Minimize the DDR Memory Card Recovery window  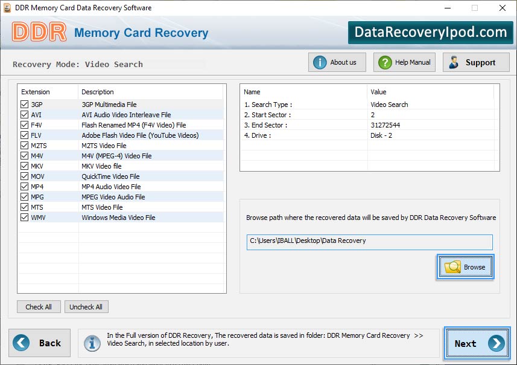448,8
